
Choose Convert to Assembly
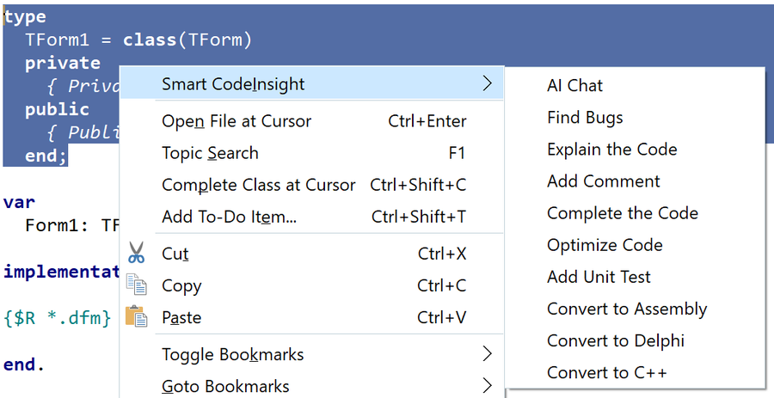626,309
